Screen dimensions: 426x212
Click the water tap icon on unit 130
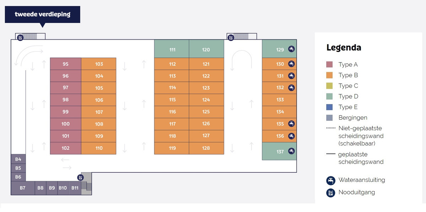point(291,64)
